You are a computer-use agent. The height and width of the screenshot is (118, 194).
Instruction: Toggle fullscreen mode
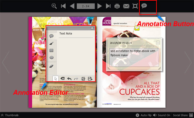coord(135,6)
